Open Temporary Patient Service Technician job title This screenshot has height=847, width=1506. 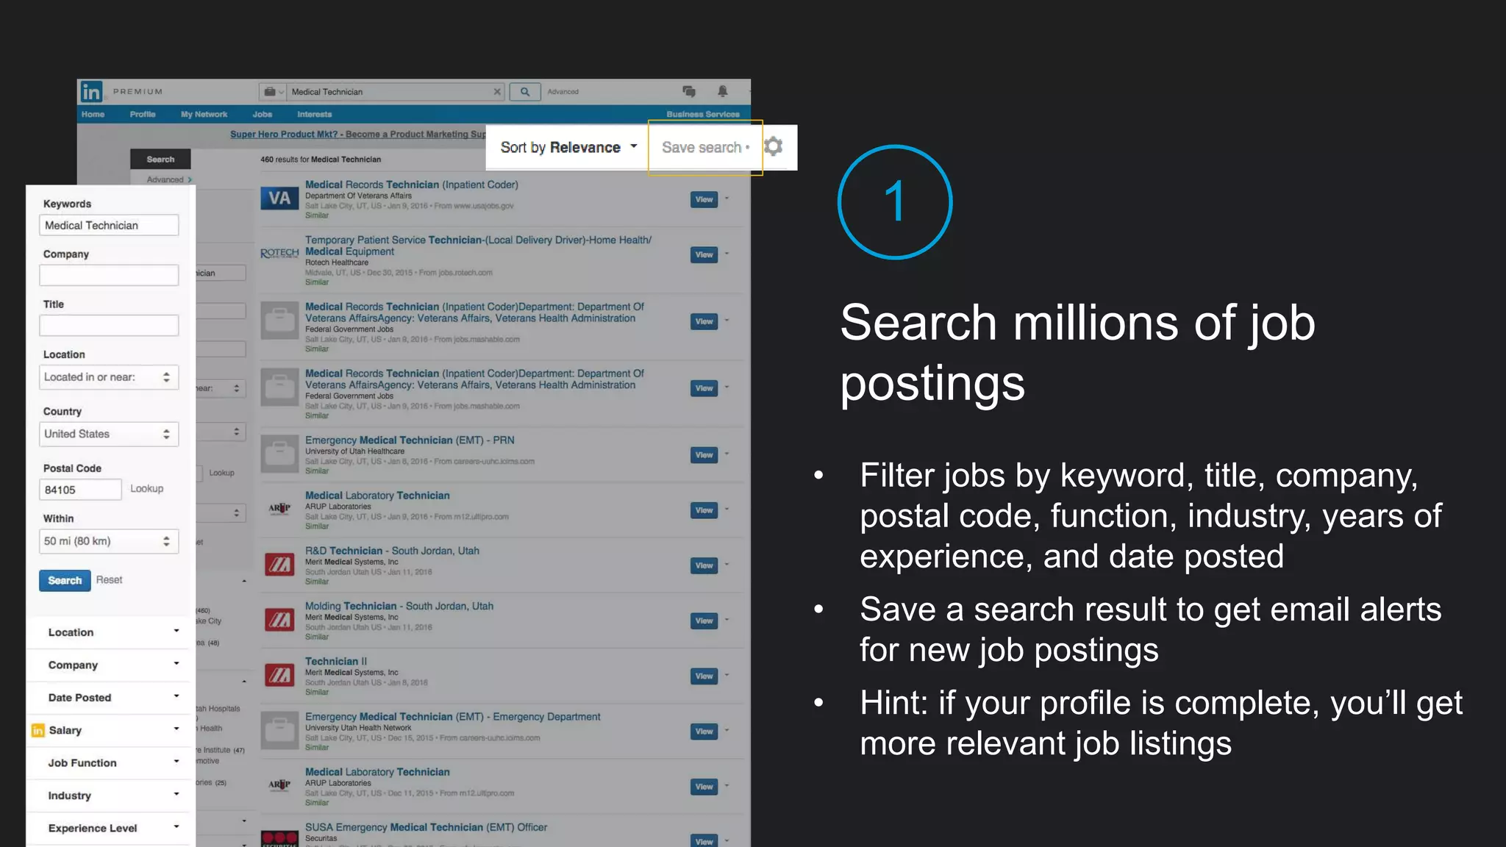pos(479,246)
